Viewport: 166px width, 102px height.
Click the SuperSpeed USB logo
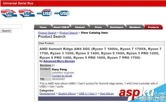point(27,13)
